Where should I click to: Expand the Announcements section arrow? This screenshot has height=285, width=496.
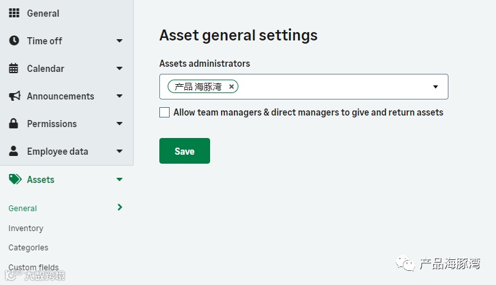(119, 96)
